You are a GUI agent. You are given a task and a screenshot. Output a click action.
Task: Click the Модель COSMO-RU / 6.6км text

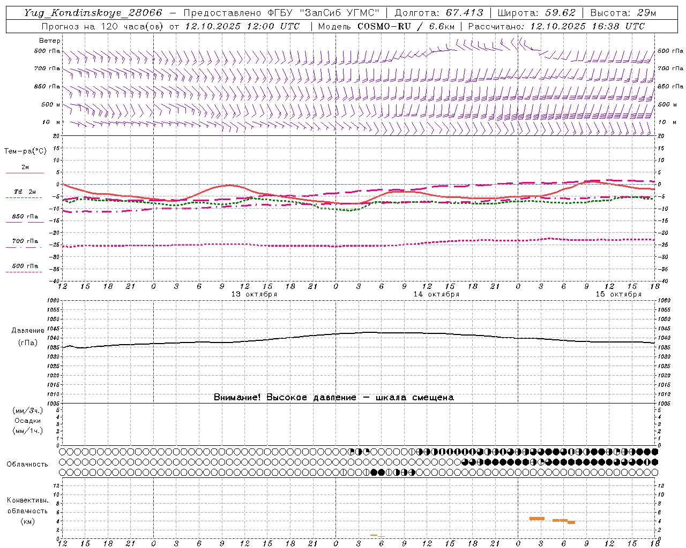[386, 26]
